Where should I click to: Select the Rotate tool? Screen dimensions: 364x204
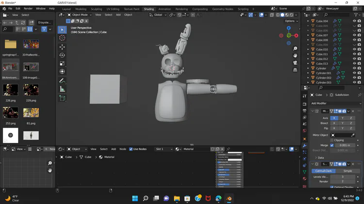tap(62, 55)
